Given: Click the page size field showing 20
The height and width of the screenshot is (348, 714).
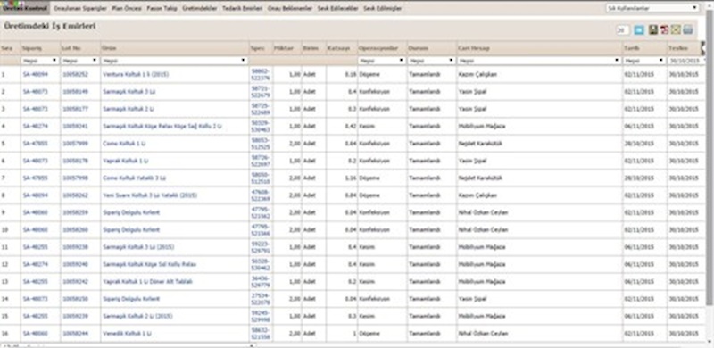Looking at the screenshot, I should (622, 30).
